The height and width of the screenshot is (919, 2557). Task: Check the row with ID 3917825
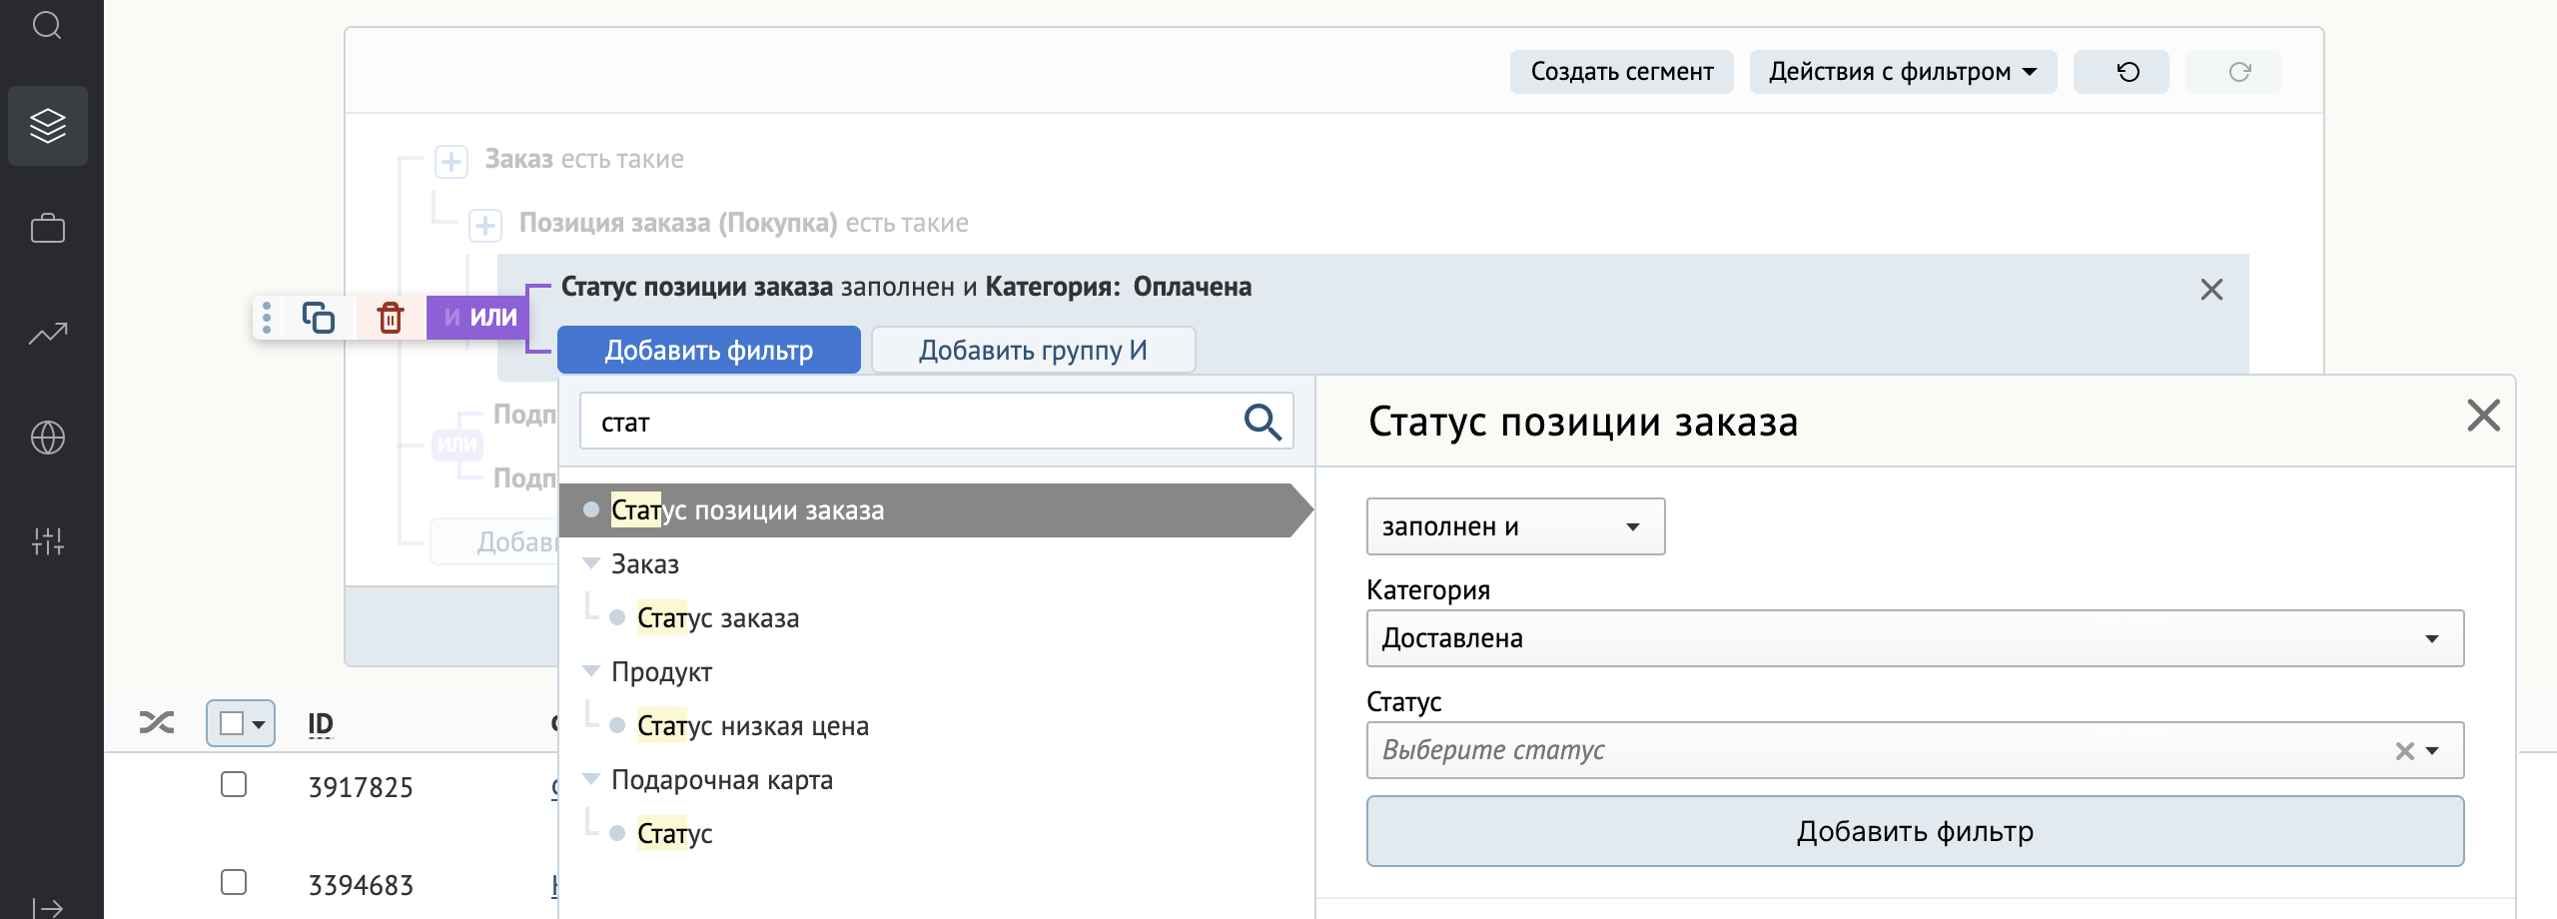pyautogui.click(x=234, y=784)
